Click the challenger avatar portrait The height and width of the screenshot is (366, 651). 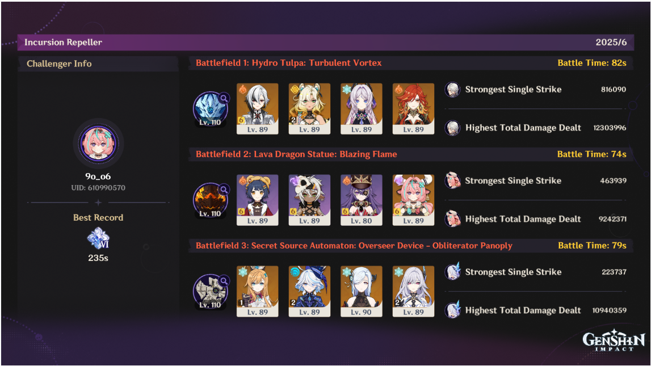[98, 144]
